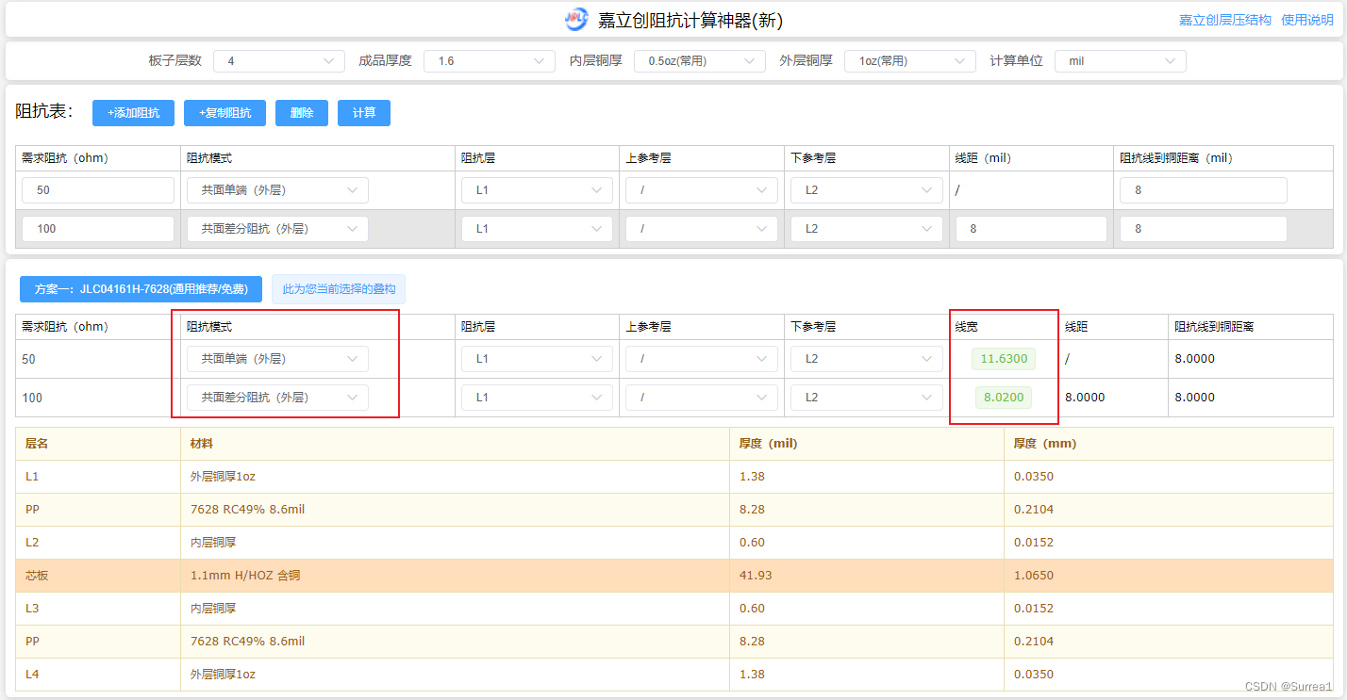Open 共面单端(外层) mode dropdown in input table
Screen dimensions: 1347x700
click(x=277, y=190)
